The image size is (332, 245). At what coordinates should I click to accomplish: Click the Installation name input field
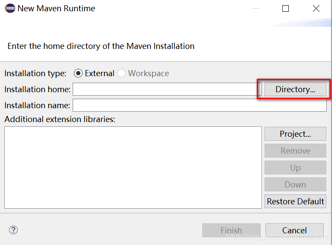click(x=200, y=105)
